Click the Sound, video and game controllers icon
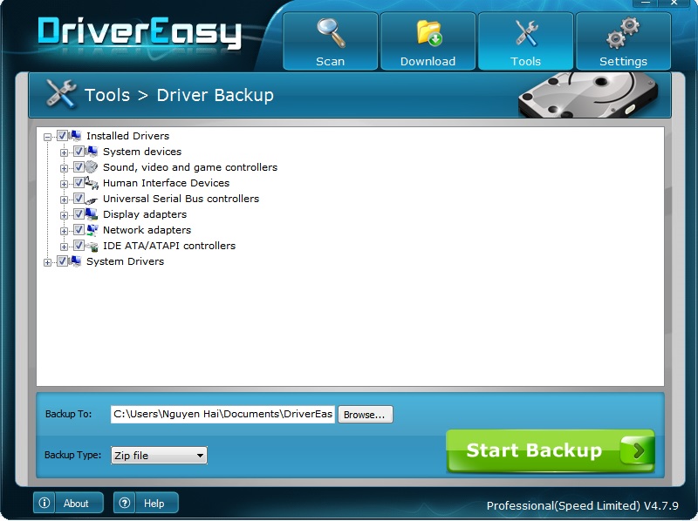The width and height of the screenshot is (698, 521). [x=92, y=167]
